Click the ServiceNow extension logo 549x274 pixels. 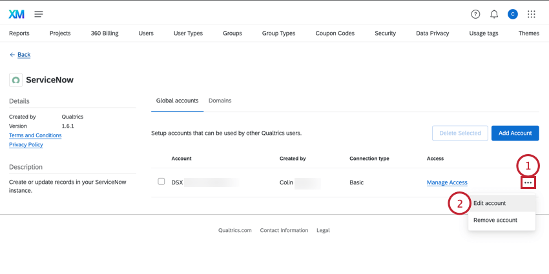pyautogui.click(x=16, y=80)
